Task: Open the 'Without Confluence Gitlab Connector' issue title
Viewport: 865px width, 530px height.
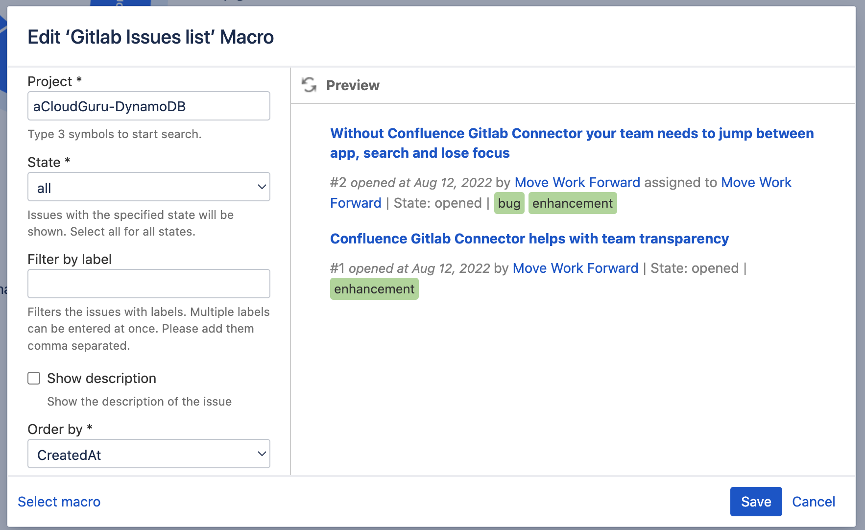Action: (572, 143)
